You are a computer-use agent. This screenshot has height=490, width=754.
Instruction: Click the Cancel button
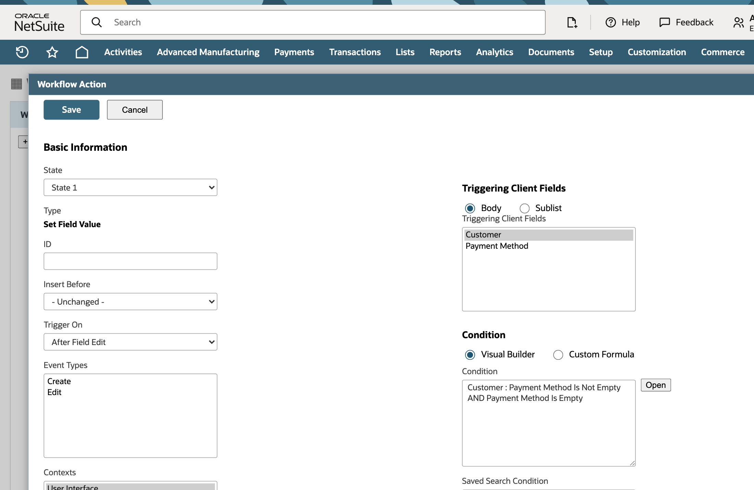(x=135, y=110)
